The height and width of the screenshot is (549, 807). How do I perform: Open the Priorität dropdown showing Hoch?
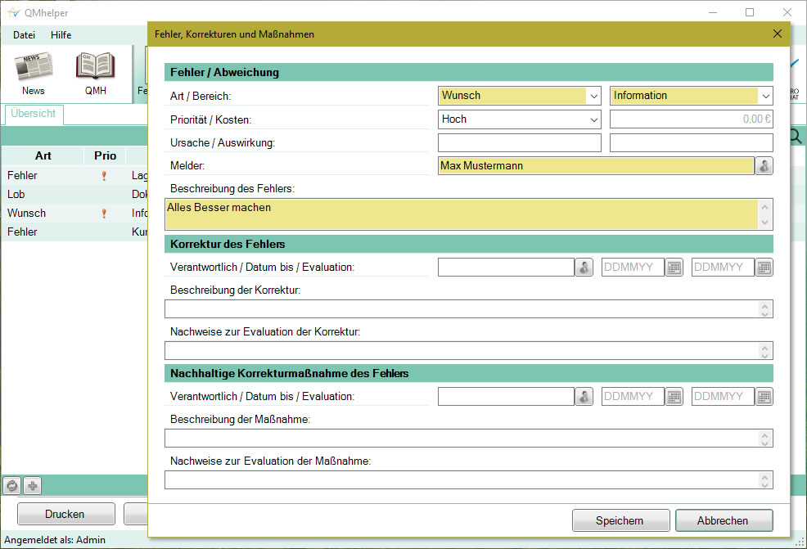tap(519, 119)
